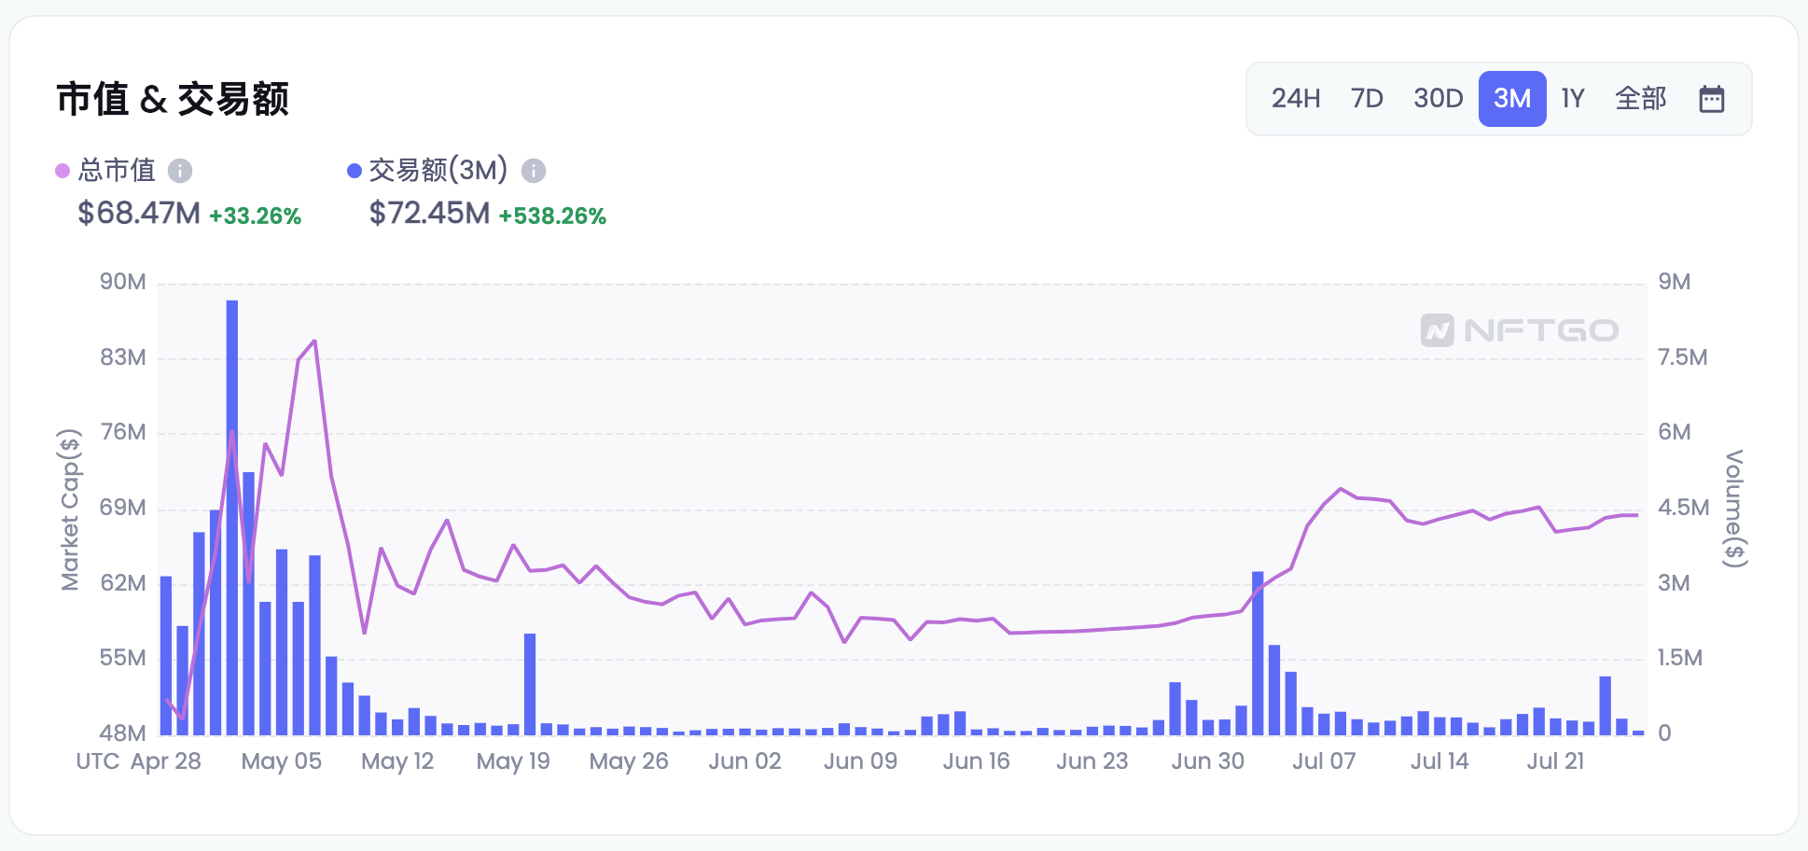Click the 交易额(3M) legend label

pos(438,170)
